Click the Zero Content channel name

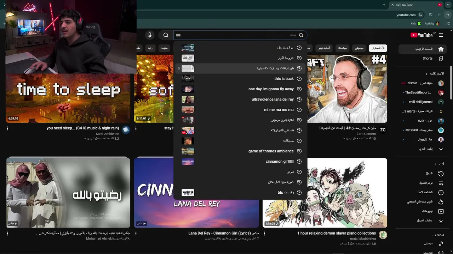coord(366,134)
